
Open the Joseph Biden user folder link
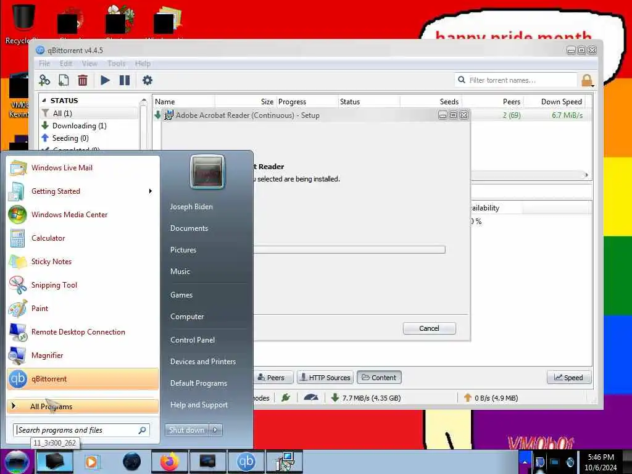(191, 206)
